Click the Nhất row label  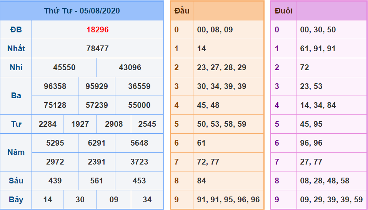[x=16, y=49]
